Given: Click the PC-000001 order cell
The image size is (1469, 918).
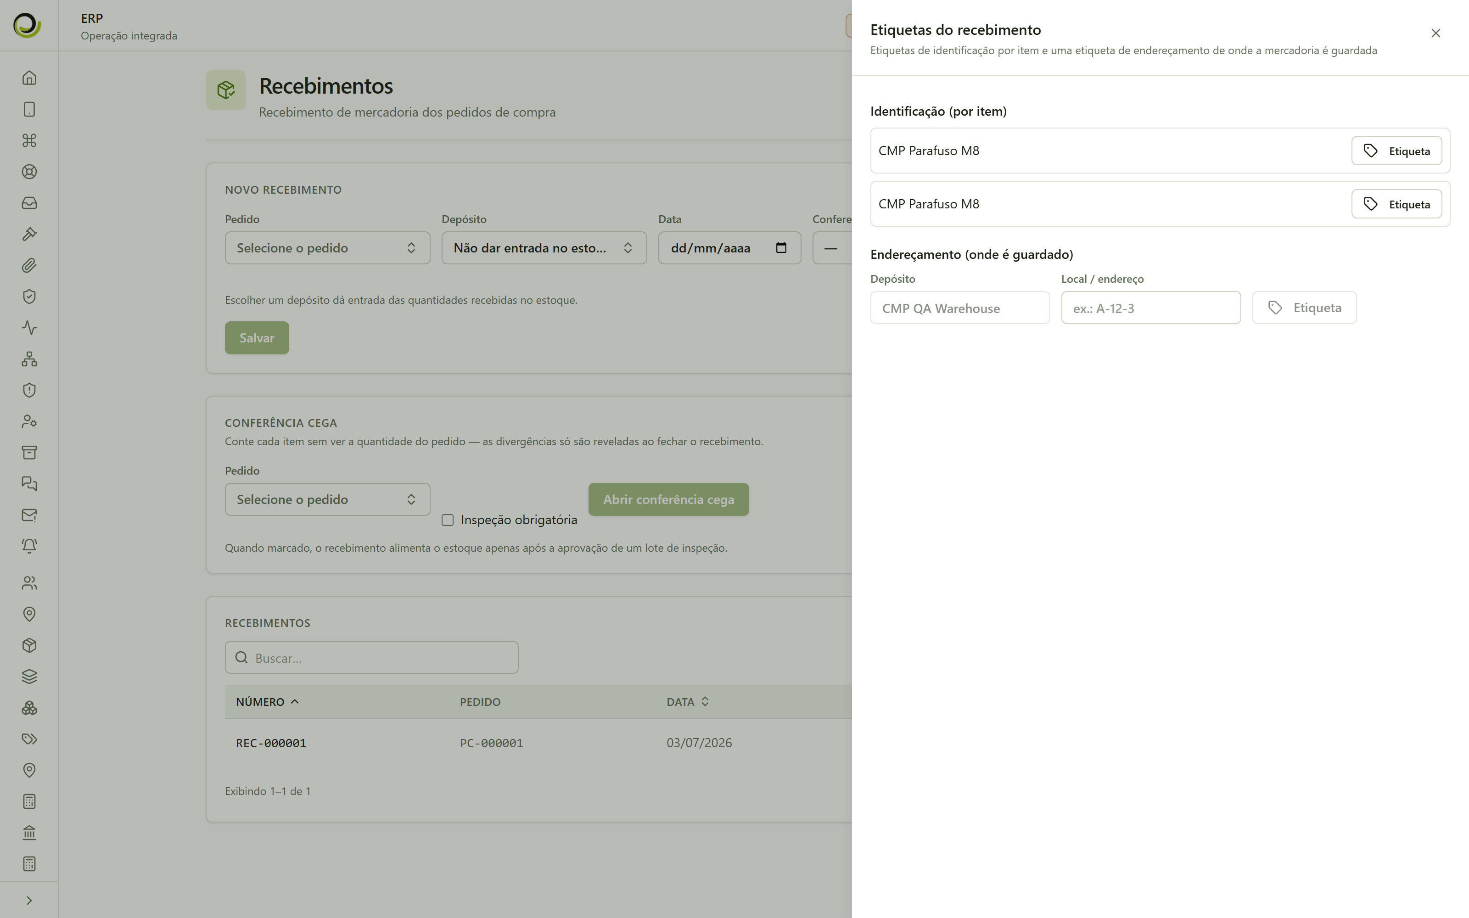Looking at the screenshot, I should (491, 743).
